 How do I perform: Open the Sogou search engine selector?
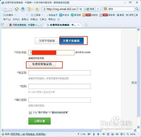105,9
